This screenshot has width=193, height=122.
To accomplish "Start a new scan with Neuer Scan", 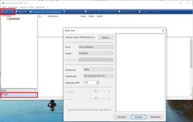I will pos(8,12).
